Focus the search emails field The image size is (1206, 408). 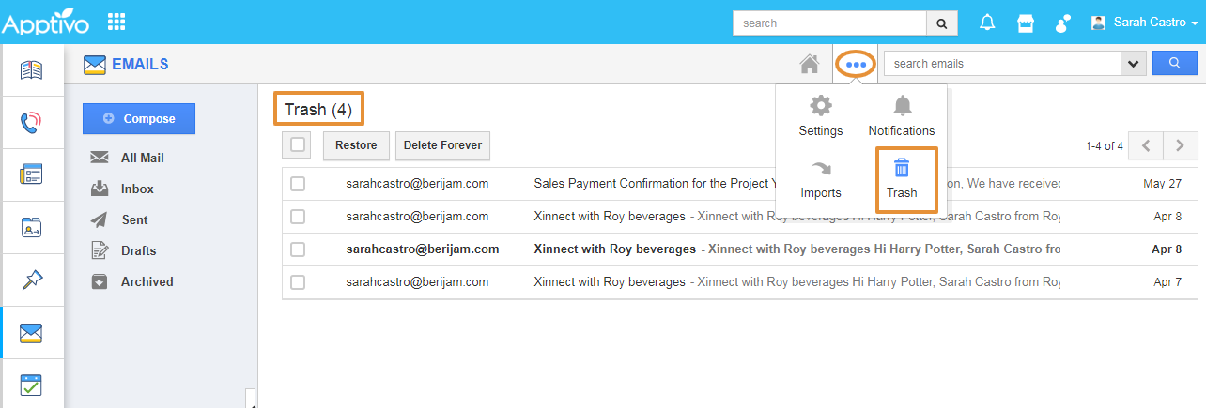1002,64
